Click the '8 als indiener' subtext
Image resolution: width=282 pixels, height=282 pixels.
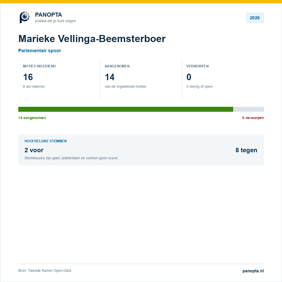tap(34, 86)
